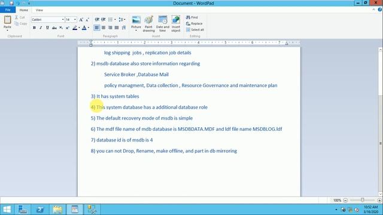Click the line '3) It has system tables'
Screen dimensions: 383x215
(x=115, y=96)
